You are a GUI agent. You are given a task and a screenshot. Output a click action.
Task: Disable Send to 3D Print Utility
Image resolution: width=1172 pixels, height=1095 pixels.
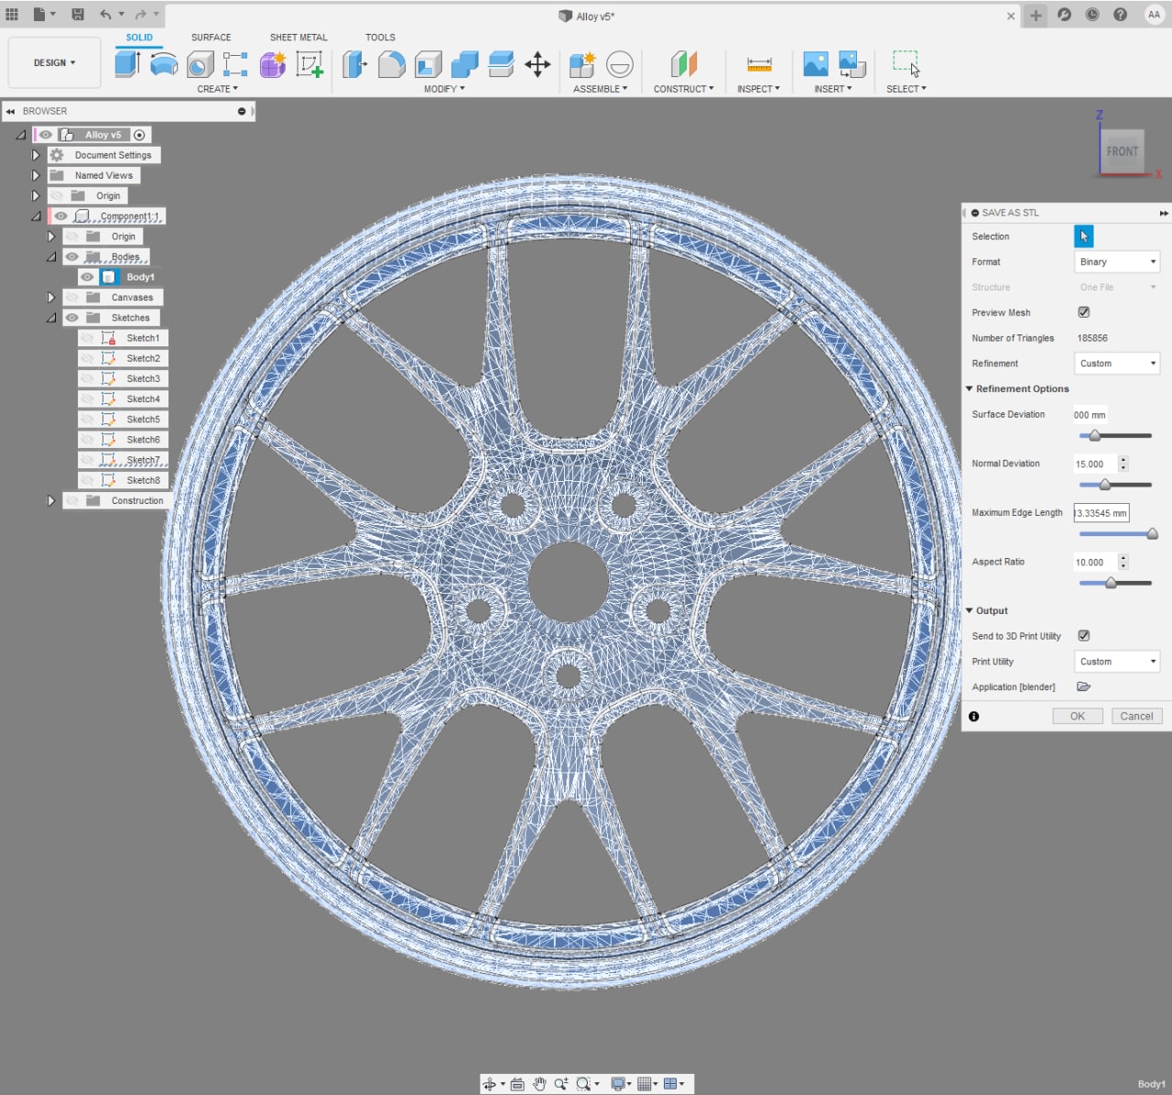click(x=1084, y=636)
